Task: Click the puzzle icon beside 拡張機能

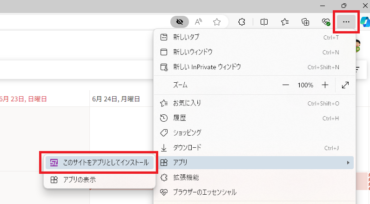Action: 164,178
